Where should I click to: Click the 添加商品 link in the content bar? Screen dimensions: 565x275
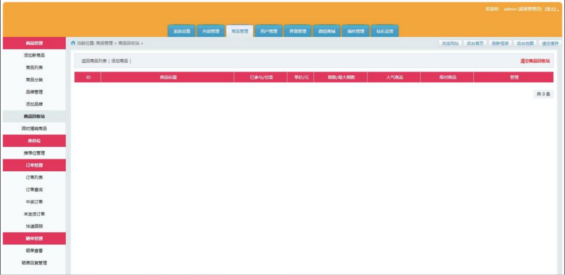(119, 61)
